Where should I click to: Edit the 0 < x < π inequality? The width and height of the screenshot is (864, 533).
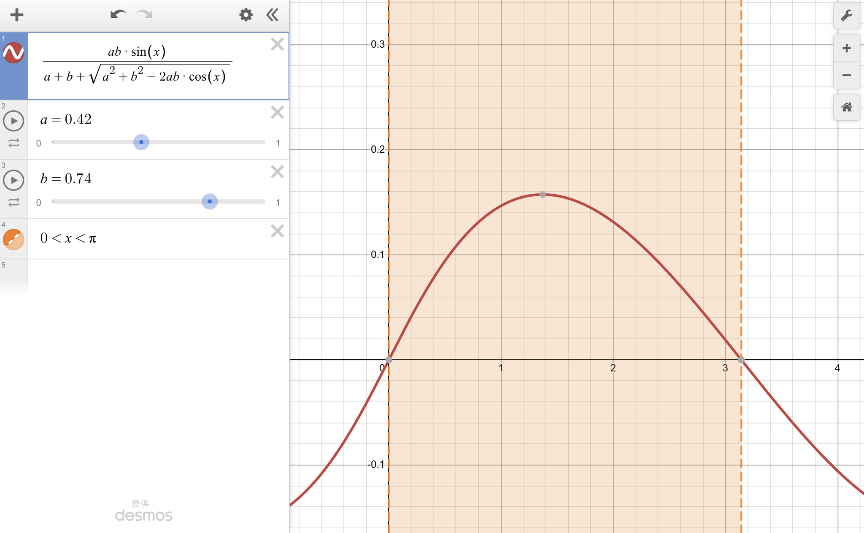point(68,238)
